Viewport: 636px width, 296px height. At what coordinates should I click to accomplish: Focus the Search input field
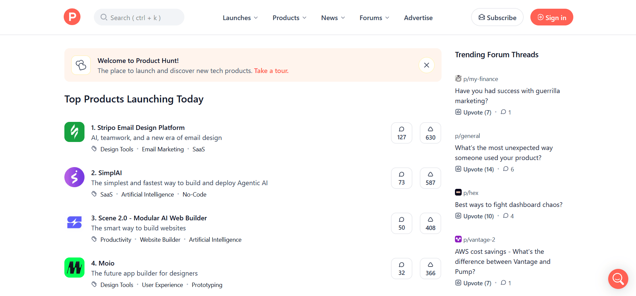tap(139, 17)
